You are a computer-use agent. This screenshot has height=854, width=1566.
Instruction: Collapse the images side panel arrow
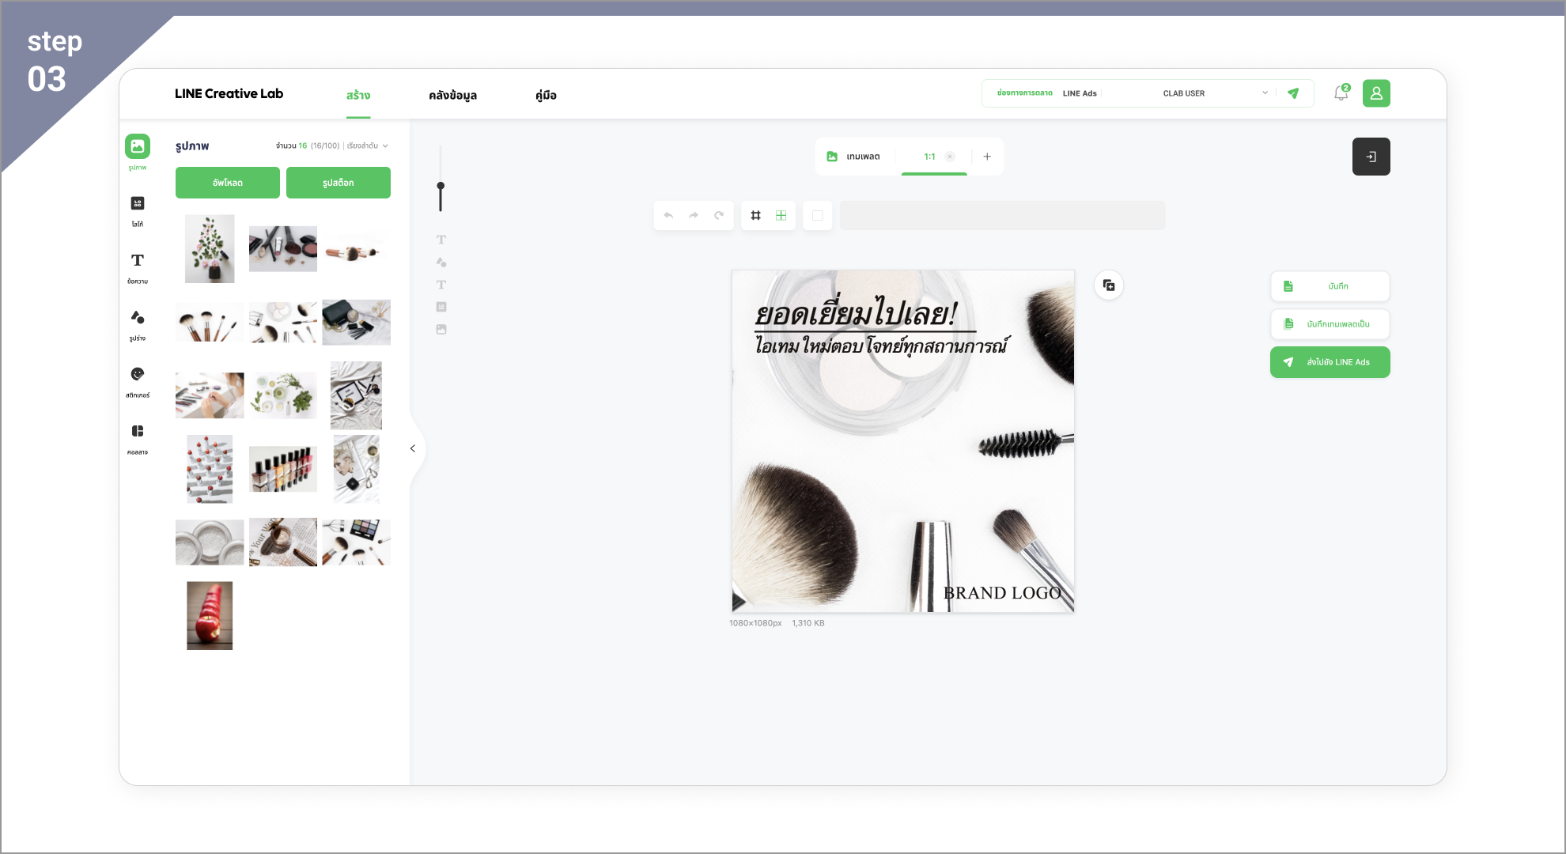click(x=413, y=448)
